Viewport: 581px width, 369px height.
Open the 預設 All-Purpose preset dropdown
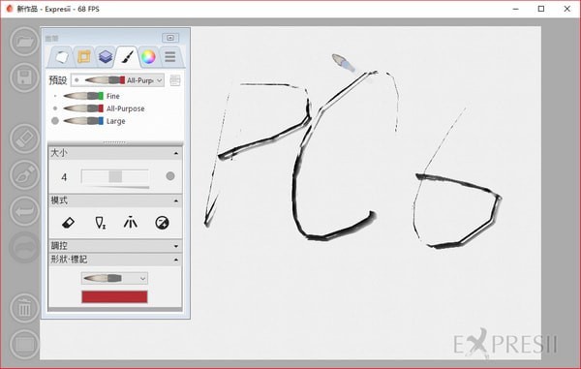(x=117, y=80)
